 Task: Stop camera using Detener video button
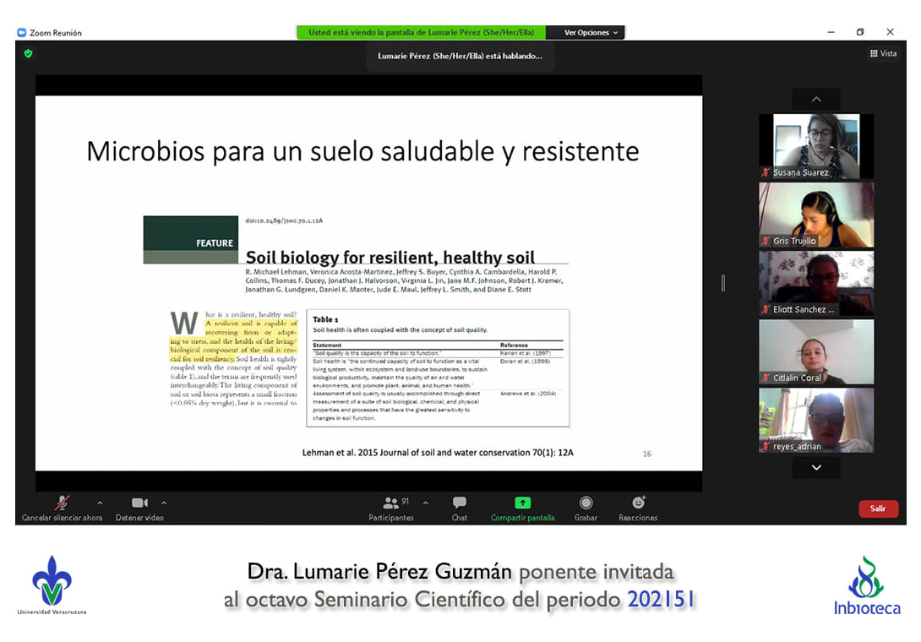point(139,503)
